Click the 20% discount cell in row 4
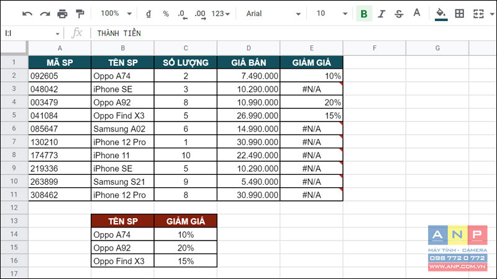This screenshot has height=279, width=497. coord(312,102)
